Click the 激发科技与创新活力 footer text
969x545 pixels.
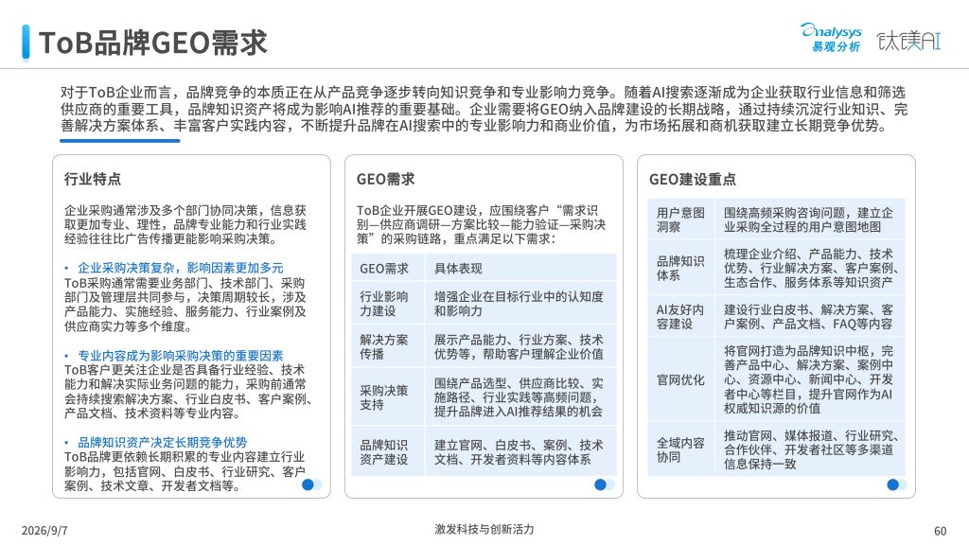[484, 529]
